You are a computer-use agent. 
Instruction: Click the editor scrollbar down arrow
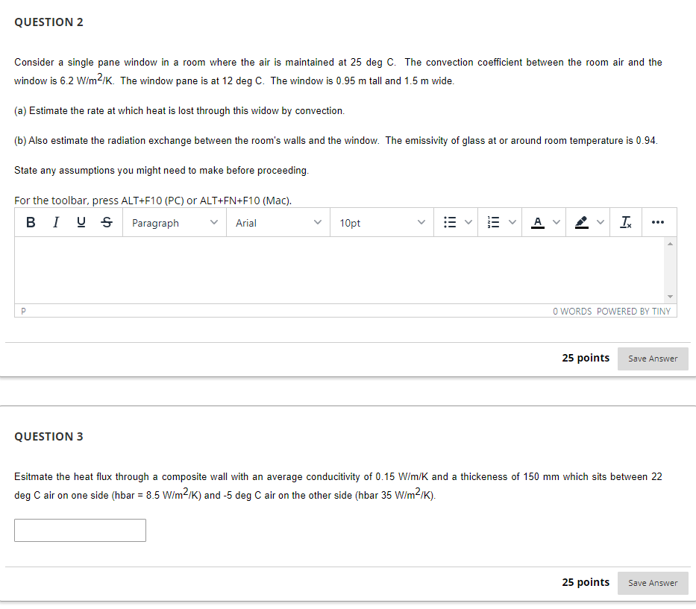(x=670, y=297)
